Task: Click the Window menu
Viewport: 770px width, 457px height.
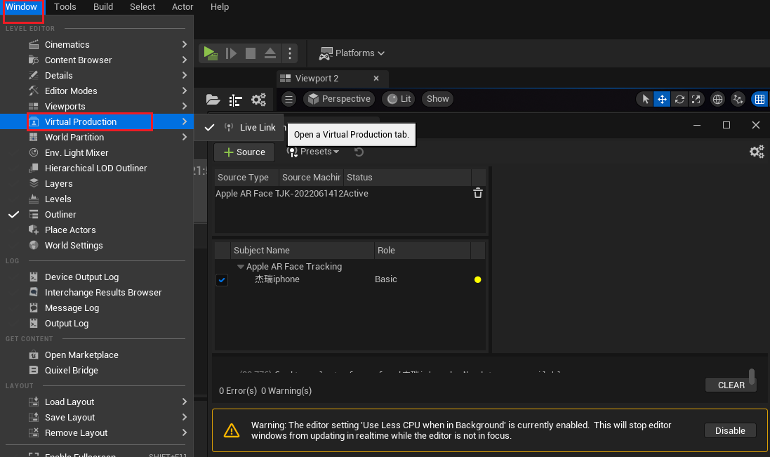Action: pyautogui.click(x=22, y=7)
